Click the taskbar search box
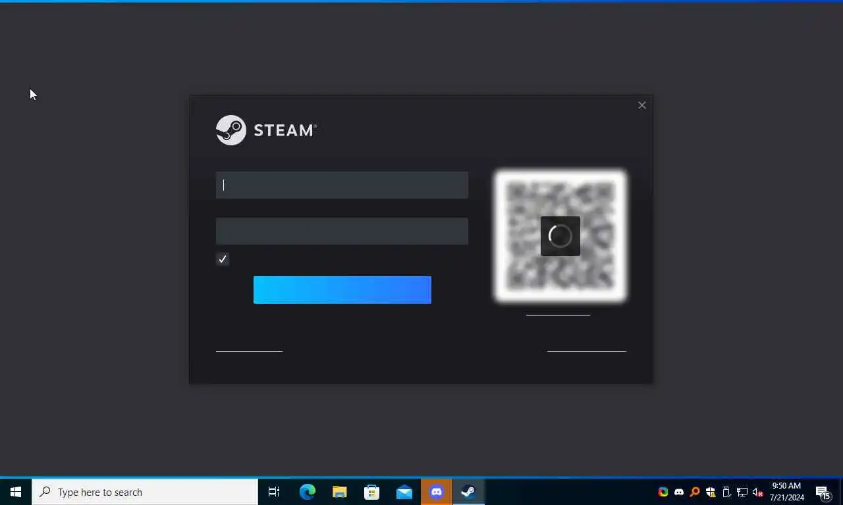 (x=145, y=492)
